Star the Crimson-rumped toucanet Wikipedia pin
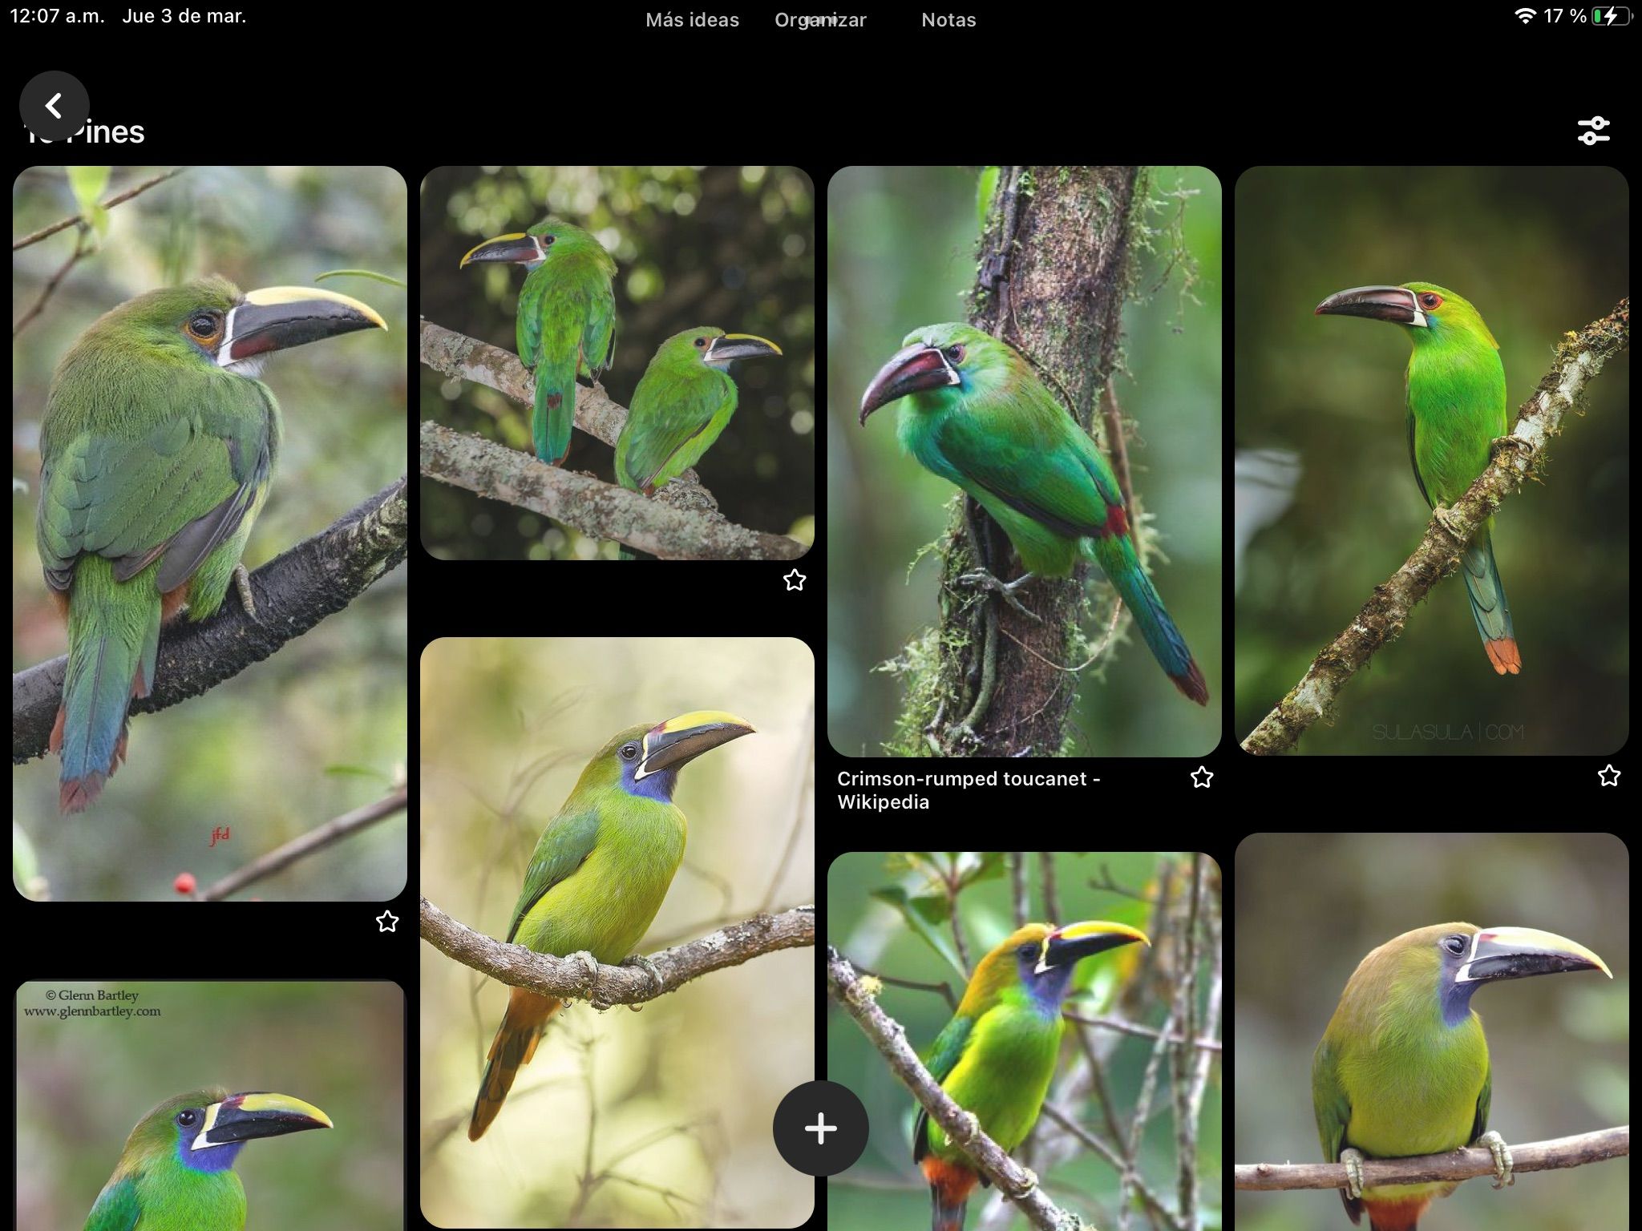This screenshot has height=1231, width=1642. 1201,777
